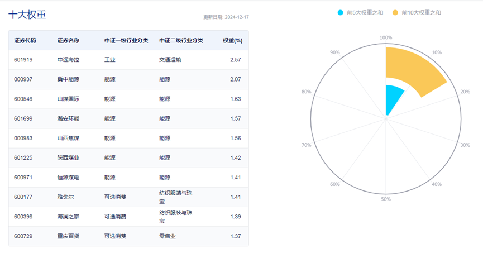Select the 十大权重 section title

click(x=27, y=15)
